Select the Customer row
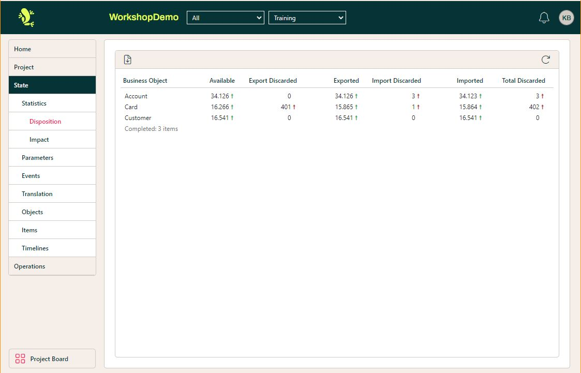The height and width of the screenshot is (373, 581). tap(138, 118)
